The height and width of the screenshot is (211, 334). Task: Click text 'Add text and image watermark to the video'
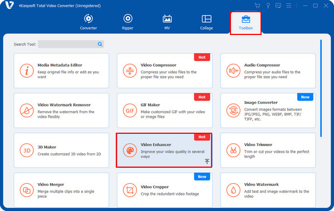pos(277,194)
